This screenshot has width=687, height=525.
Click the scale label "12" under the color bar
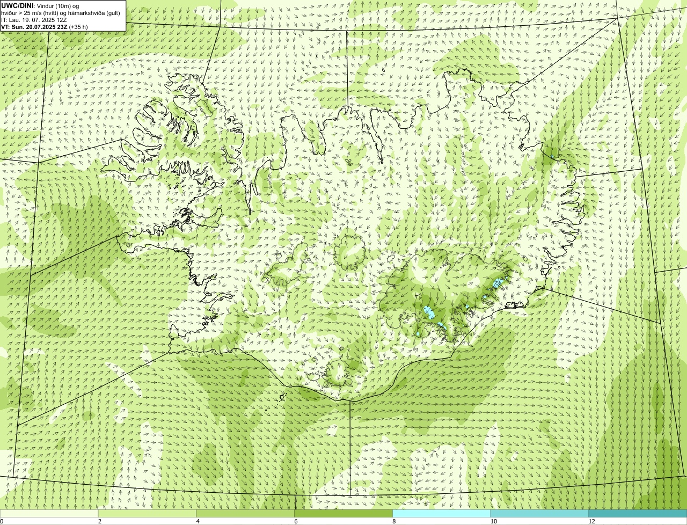tap(591, 521)
